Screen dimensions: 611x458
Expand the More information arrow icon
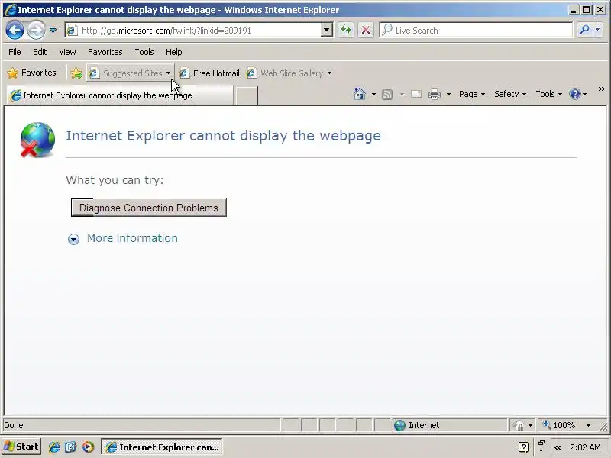click(x=73, y=239)
